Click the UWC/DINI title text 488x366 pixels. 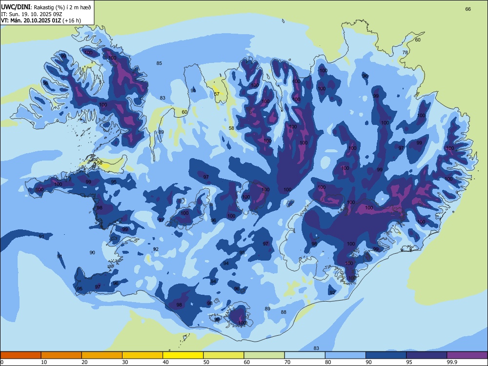click(x=16, y=7)
